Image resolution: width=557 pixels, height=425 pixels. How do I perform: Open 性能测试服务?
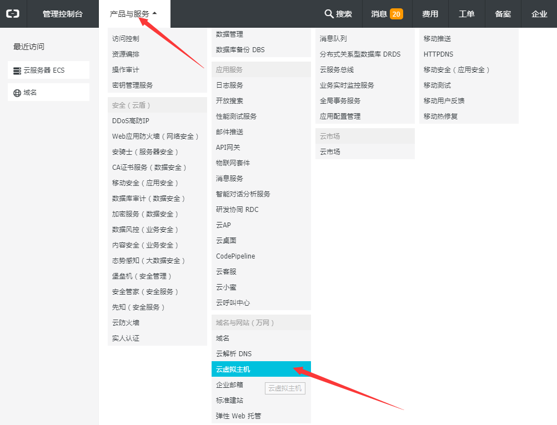click(236, 117)
